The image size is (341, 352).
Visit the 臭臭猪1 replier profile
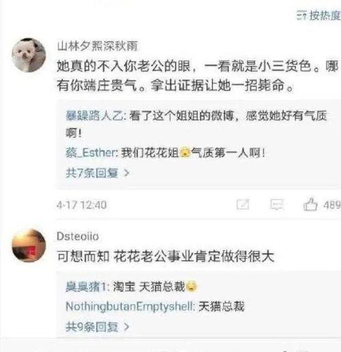pyautogui.click(x=86, y=287)
